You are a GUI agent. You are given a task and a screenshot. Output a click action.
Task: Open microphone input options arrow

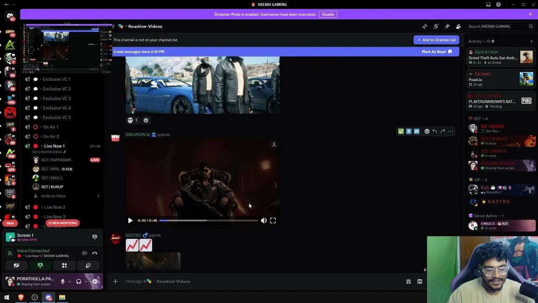pyautogui.click(x=69, y=282)
